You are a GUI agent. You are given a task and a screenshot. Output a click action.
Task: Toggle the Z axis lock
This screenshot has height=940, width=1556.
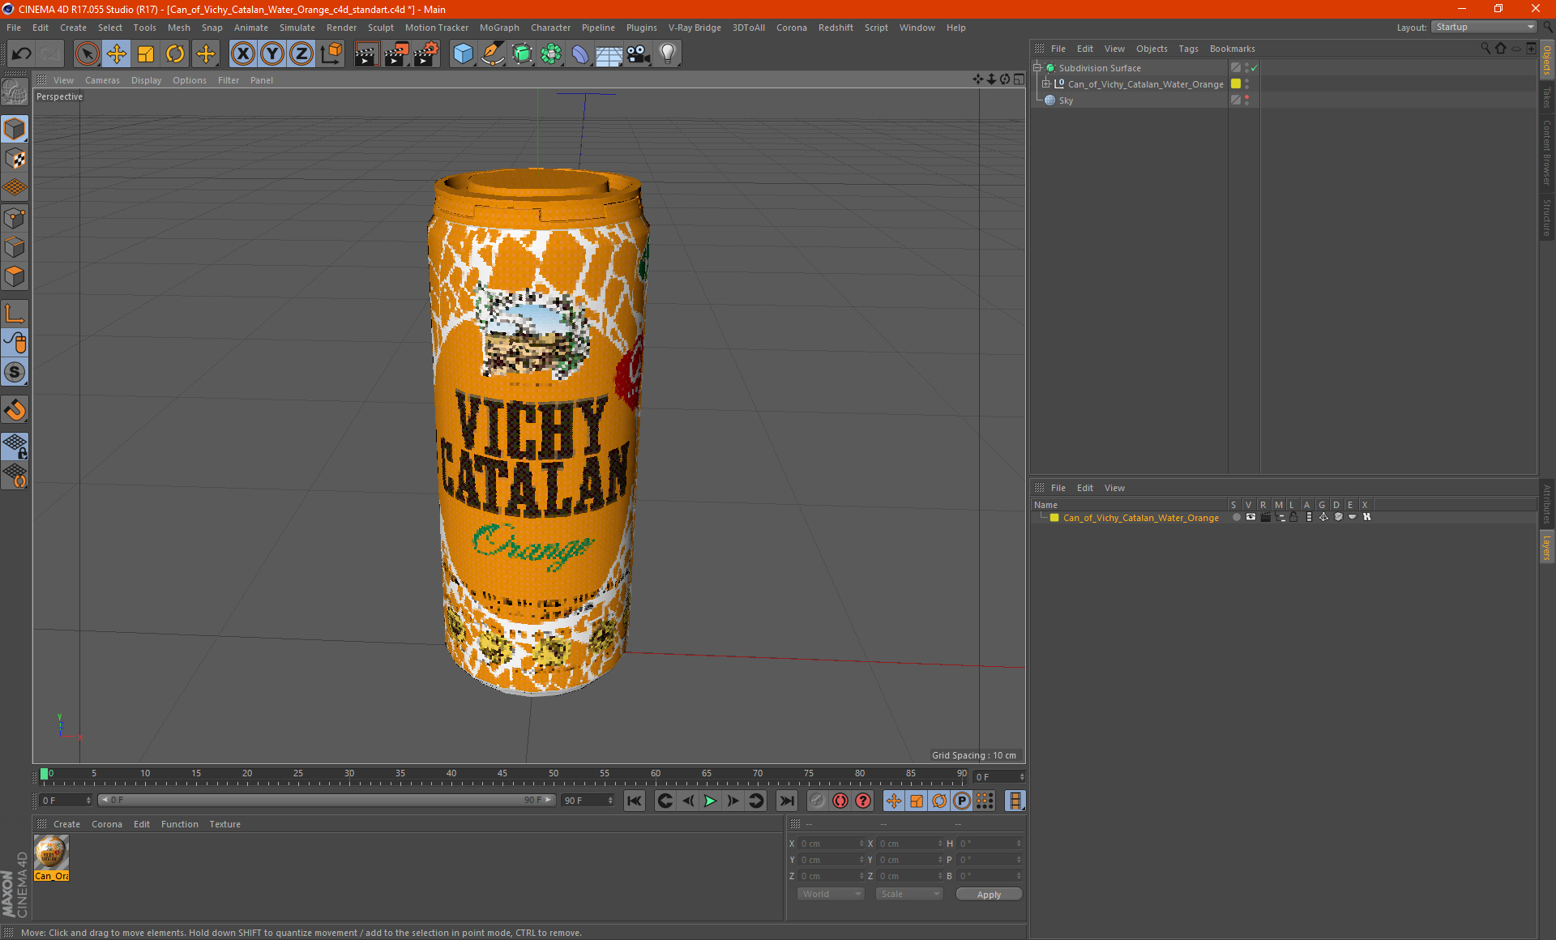click(301, 54)
